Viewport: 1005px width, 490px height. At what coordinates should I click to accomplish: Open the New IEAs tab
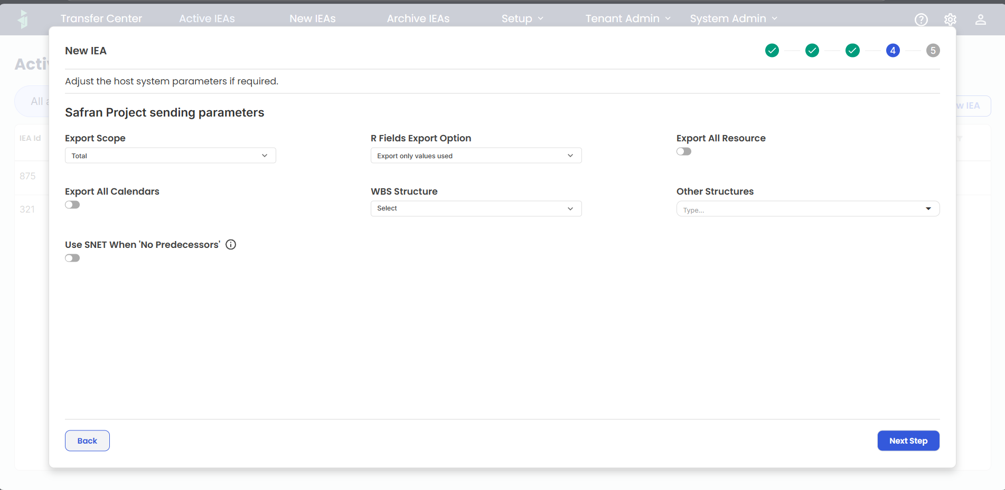313,18
